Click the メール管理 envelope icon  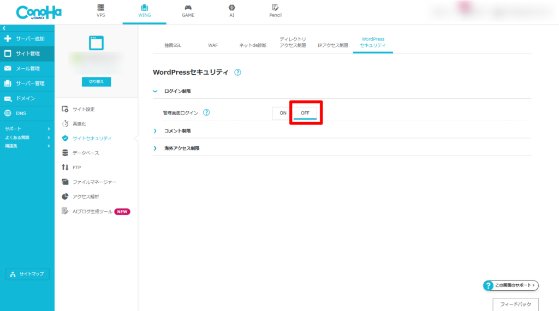(x=8, y=68)
